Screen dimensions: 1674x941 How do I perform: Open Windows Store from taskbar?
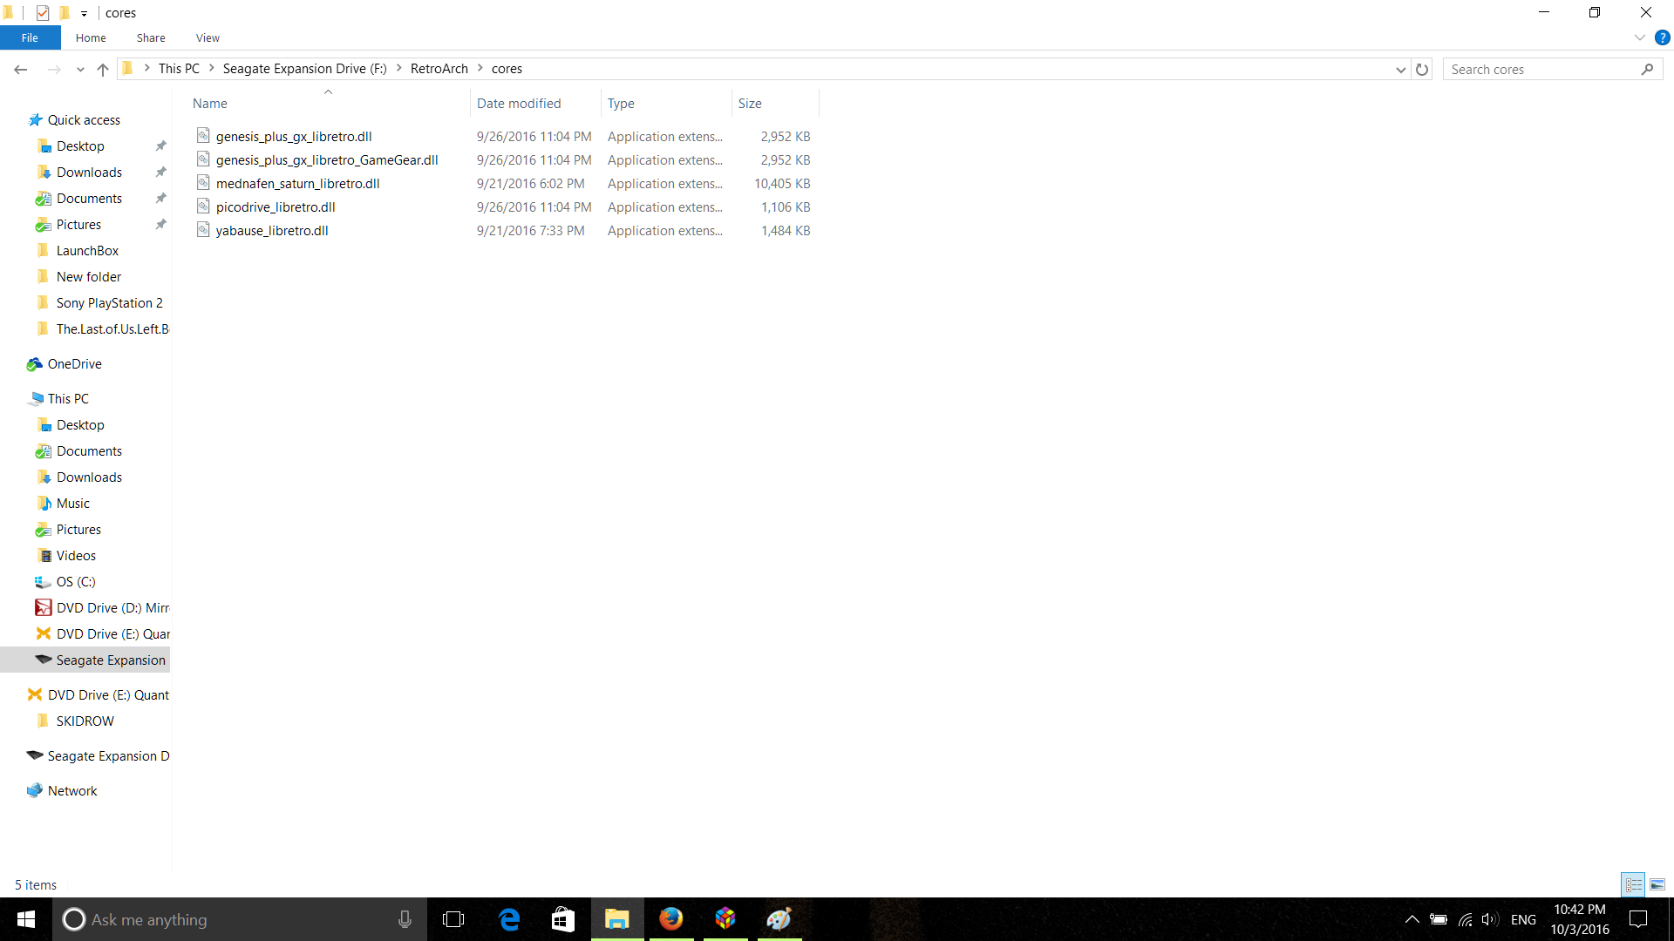[563, 919]
